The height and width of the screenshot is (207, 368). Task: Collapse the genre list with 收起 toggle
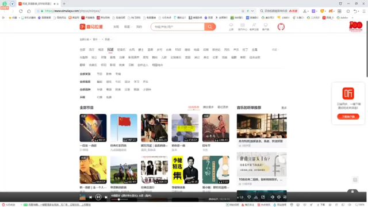[x=275, y=50]
